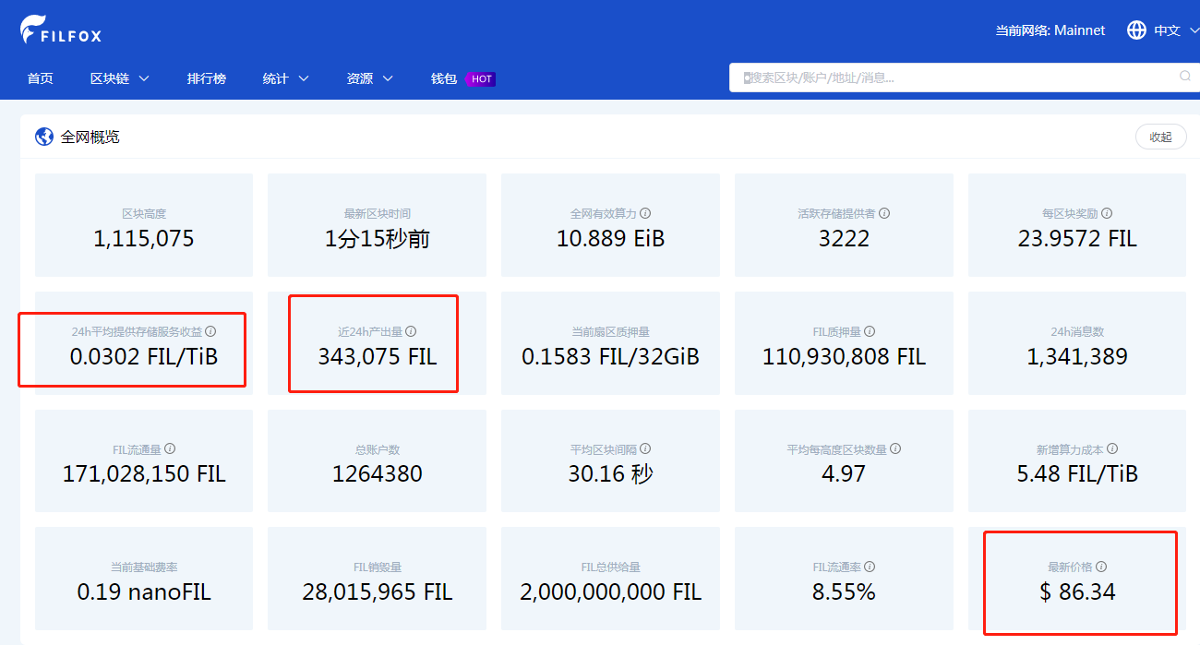Collapse overview with 收起 button

pyautogui.click(x=1160, y=137)
